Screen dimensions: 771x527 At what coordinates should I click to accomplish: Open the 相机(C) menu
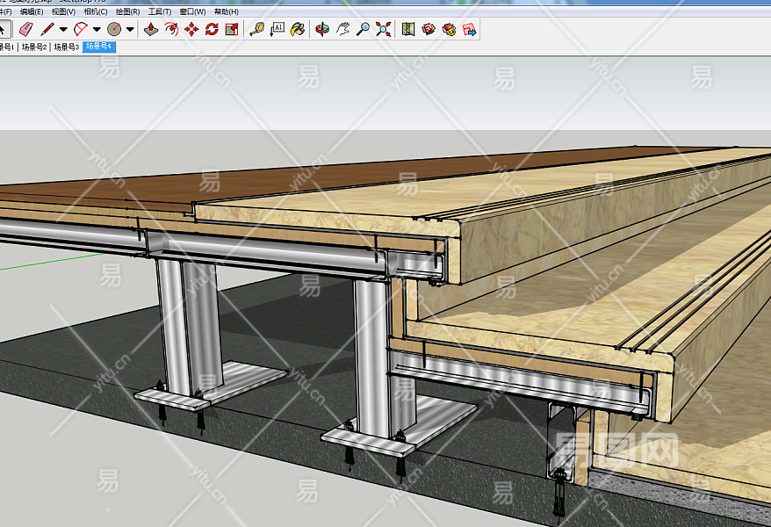coord(96,11)
